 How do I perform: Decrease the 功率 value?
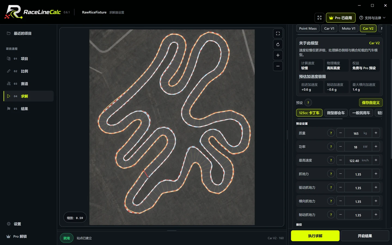pyautogui.click(x=341, y=146)
